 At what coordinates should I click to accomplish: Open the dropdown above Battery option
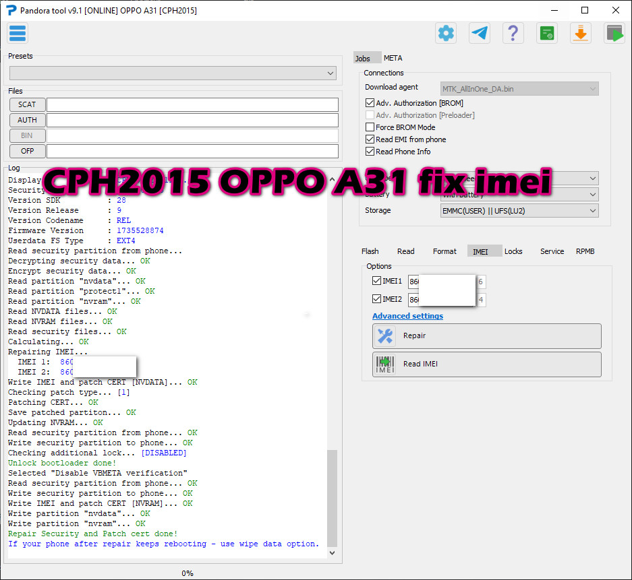519,178
